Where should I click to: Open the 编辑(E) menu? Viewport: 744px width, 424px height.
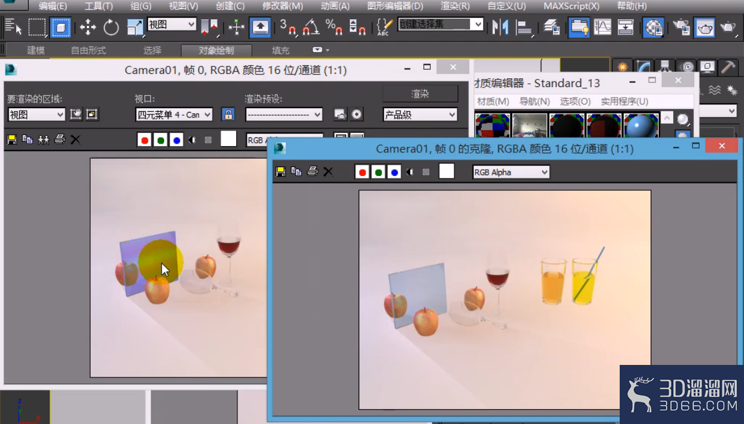(x=53, y=6)
